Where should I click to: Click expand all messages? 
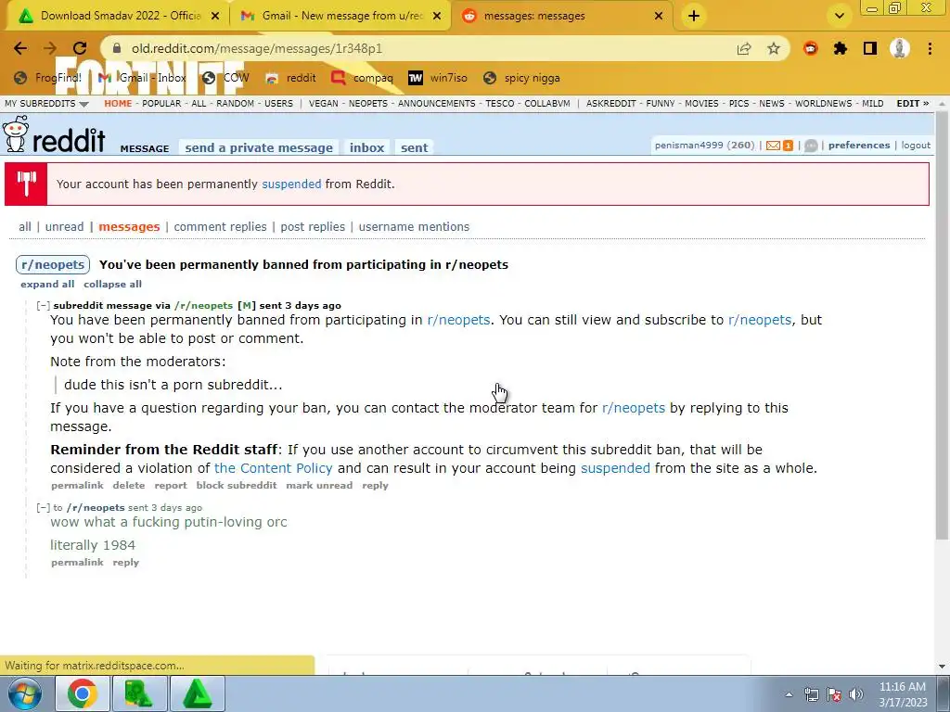pos(47,284)
